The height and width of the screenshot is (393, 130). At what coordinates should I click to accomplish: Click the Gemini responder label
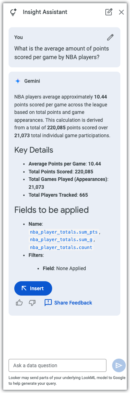(x=32, y=81)
